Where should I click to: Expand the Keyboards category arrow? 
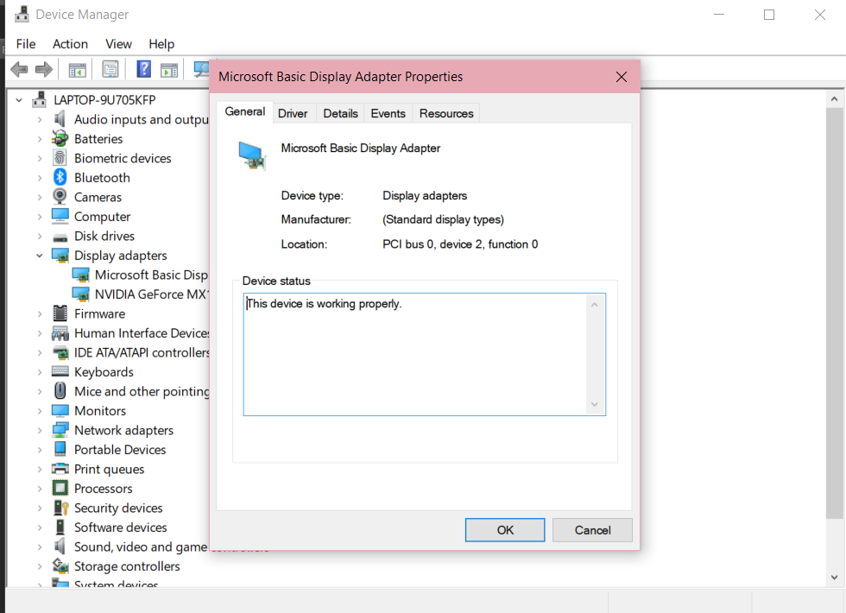(x=40, y=372)
